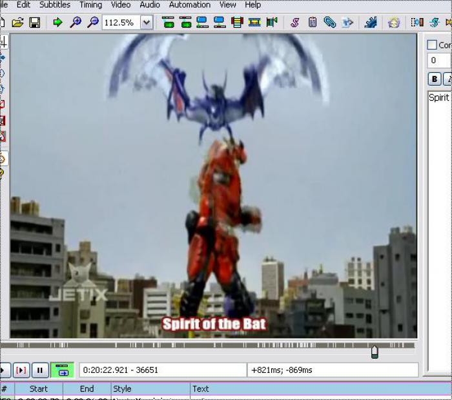Viewport: 452px width, 400px height.
Task: Open the Help menu
Action: click(x=253, y=5)
